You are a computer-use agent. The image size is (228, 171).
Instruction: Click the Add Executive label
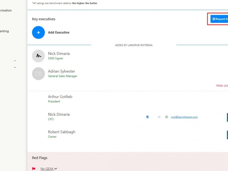pos(59,32)
